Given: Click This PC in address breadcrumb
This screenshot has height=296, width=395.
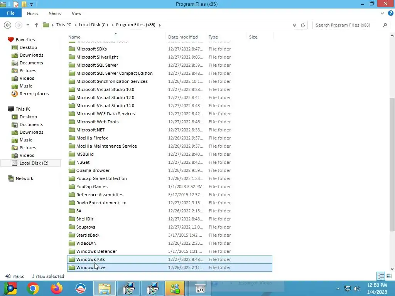Looking at the screenshot, I should (64, 25).
